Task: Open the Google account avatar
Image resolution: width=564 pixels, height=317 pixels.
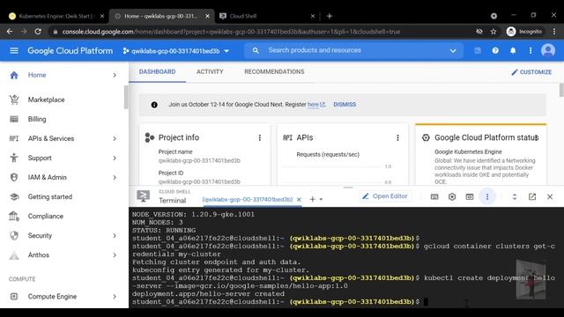Action: pyautogui.click(x=548, y=51)
